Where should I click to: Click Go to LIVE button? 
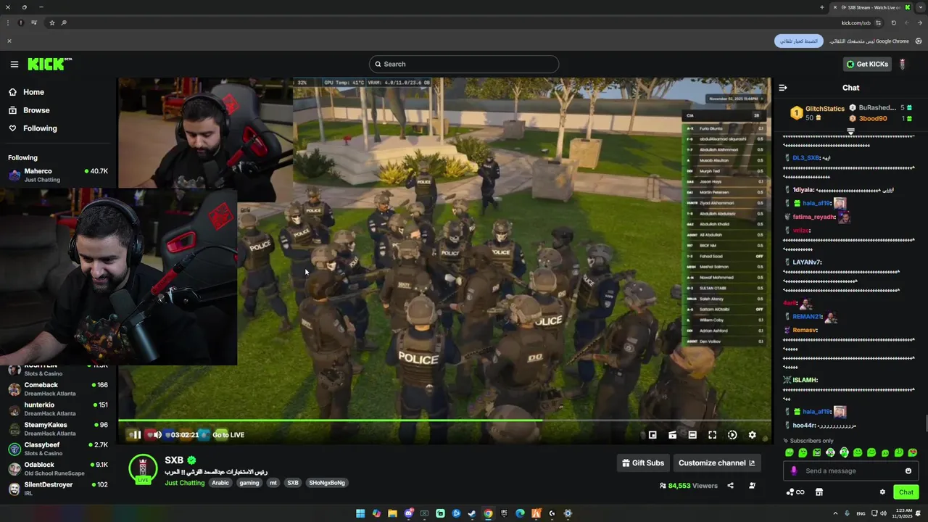point(228,435)
